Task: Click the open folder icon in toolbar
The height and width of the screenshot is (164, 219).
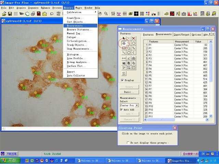Action: coord(4,14)
